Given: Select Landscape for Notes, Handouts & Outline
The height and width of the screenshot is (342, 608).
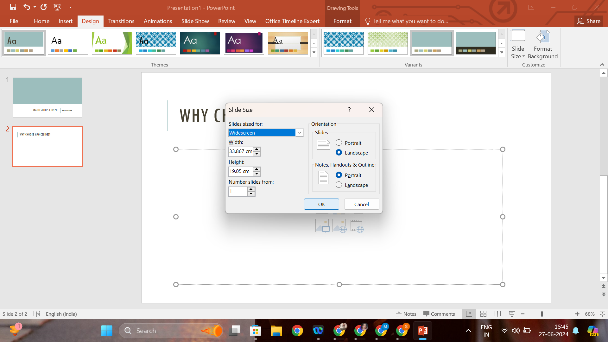Looking at the screenshot, I should pyautogui.click(x=339, y=185).
